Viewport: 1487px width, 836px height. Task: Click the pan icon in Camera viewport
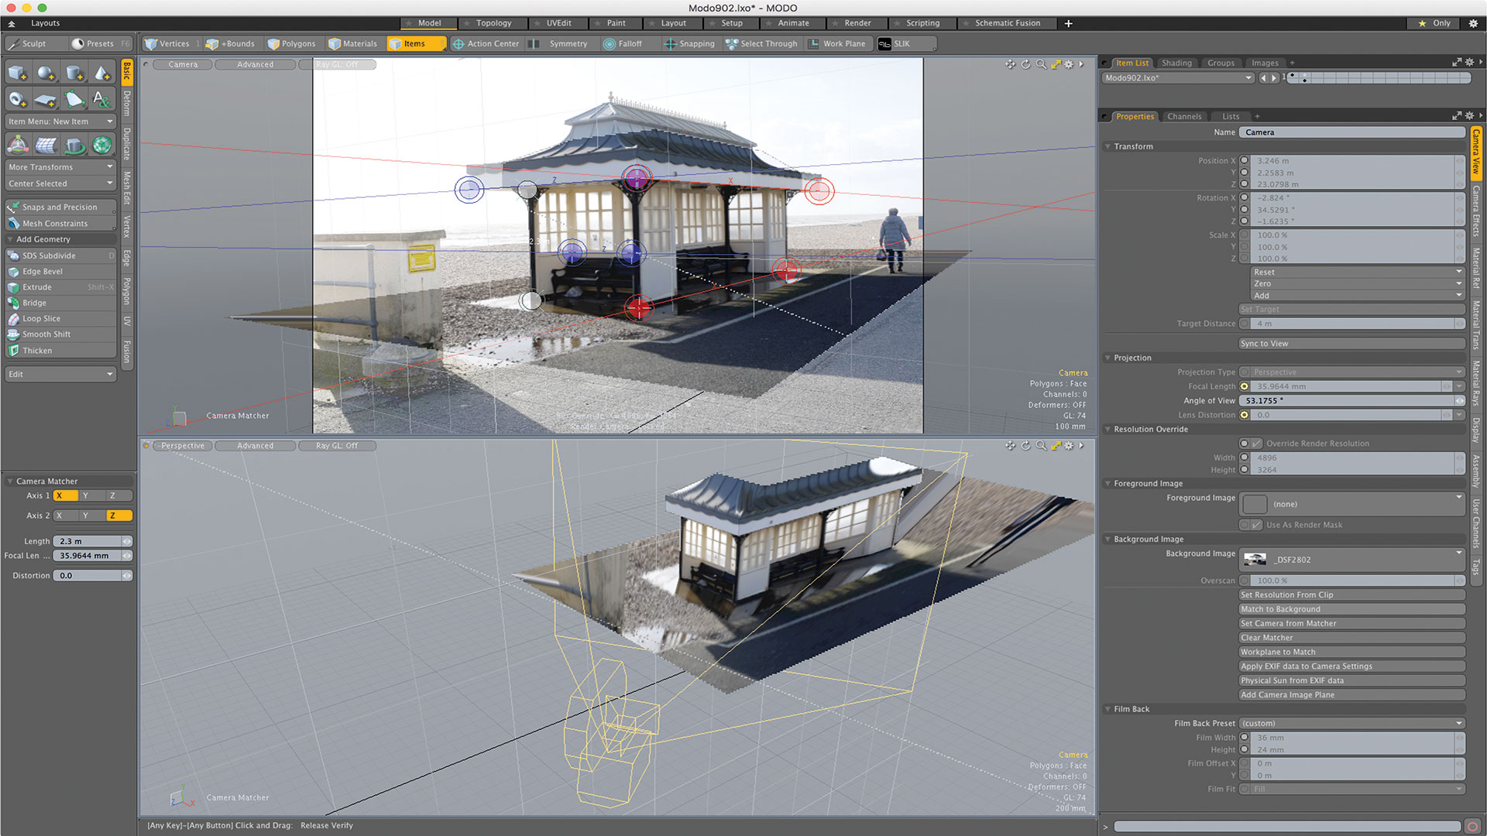pos(1010,64)
